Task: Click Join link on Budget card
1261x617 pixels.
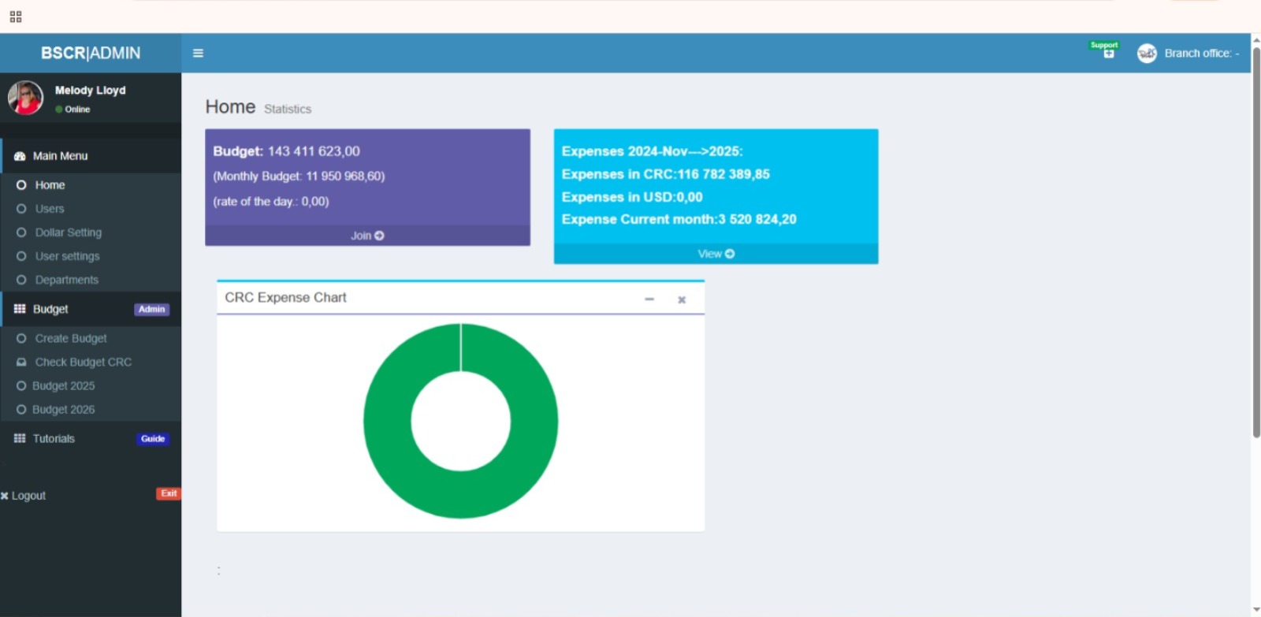Action: (367, 236)
